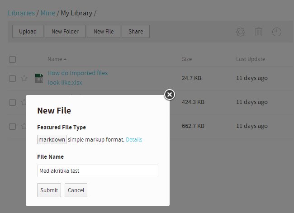Open the markdown Details link
The width and height of the screenshot is (294, 213).
pos(134,139)
